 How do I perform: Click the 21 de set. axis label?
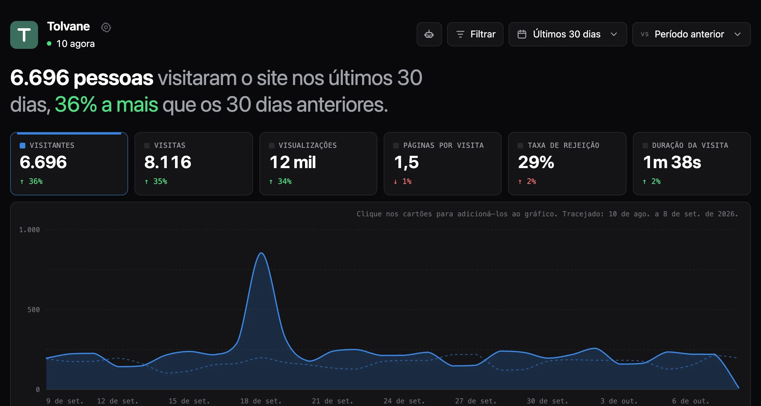(332, 401)
